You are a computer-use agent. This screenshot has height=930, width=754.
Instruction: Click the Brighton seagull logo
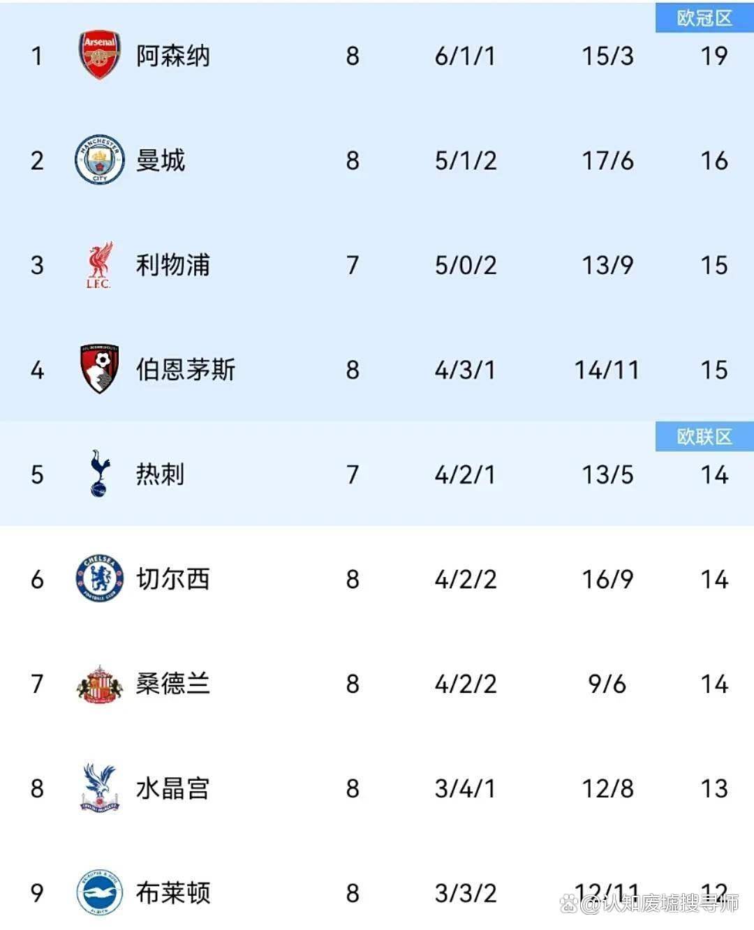click(98, 893)
